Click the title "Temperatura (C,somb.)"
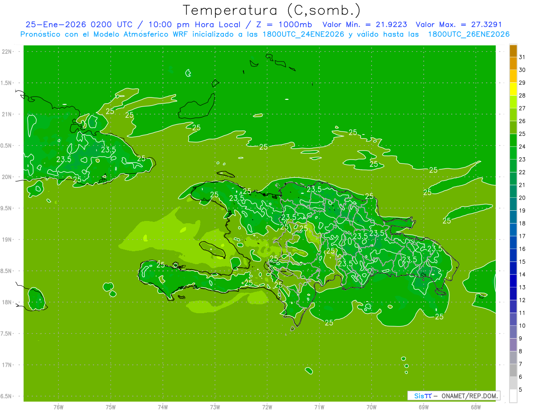 [271, 10]
